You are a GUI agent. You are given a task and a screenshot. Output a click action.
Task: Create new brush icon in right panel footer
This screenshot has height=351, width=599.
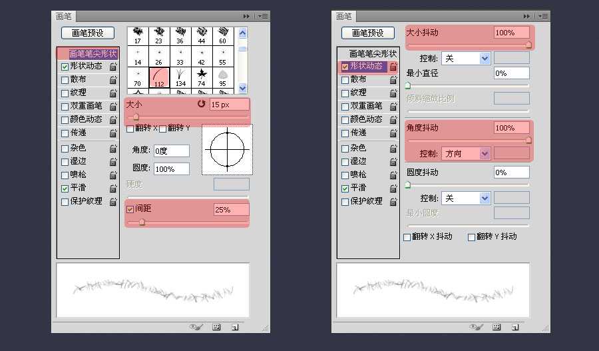(515, 327)
